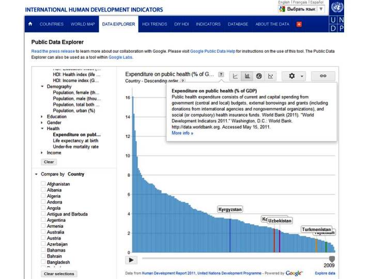Open the More info link
Image resolution: width=372 pixels, height=279 pixels.
182,133
